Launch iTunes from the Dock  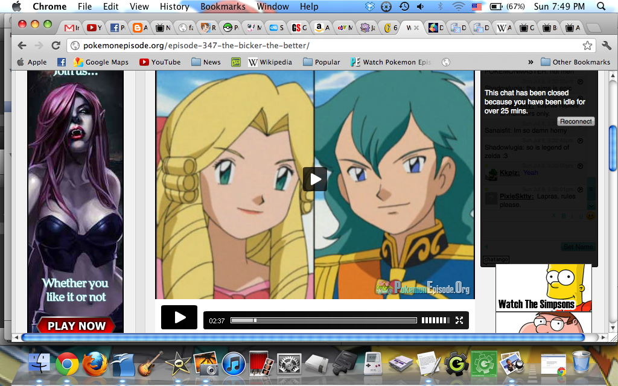point(234,364)
